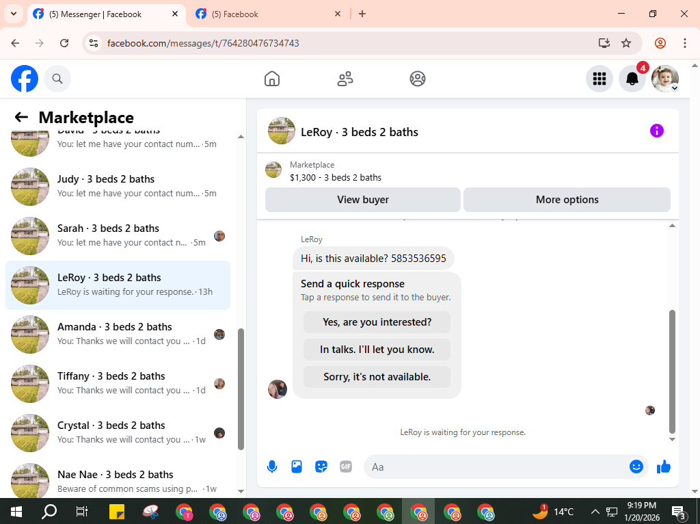Image resolution: width=700 pixels, height=524 pixels.
Task: Click the listing thumbnail in the LeRoy chat header
Action: 281,131
